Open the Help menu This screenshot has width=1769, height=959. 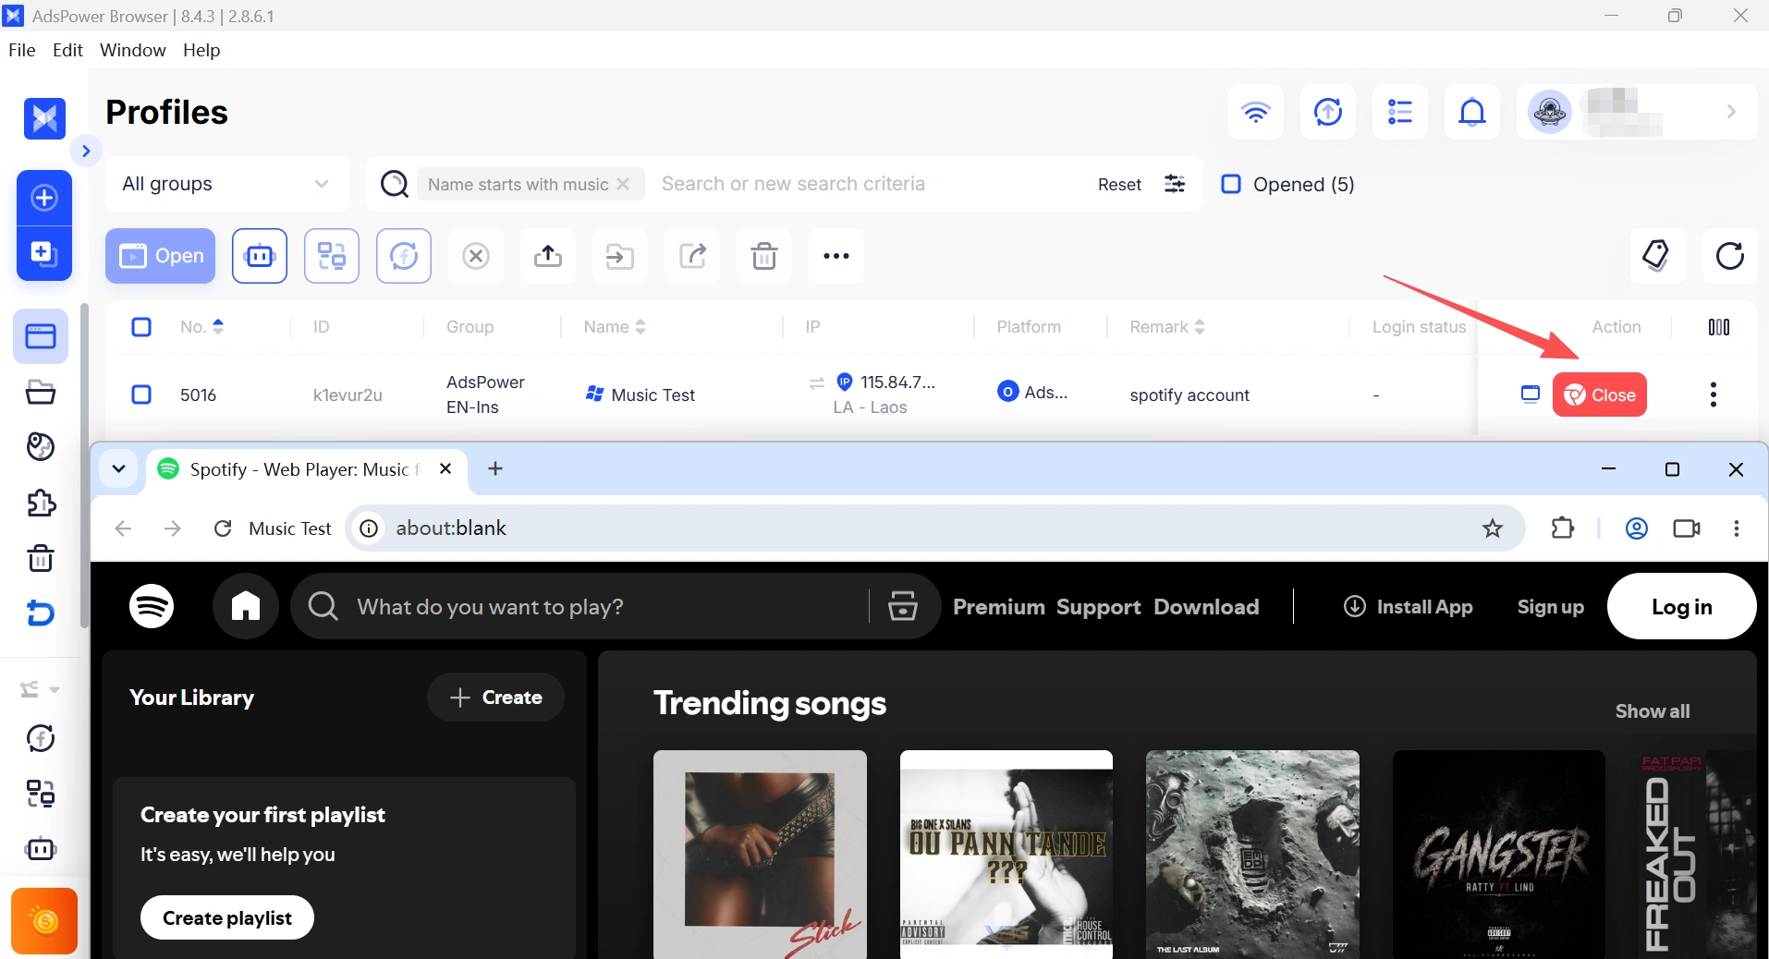(x=201, y=50)
